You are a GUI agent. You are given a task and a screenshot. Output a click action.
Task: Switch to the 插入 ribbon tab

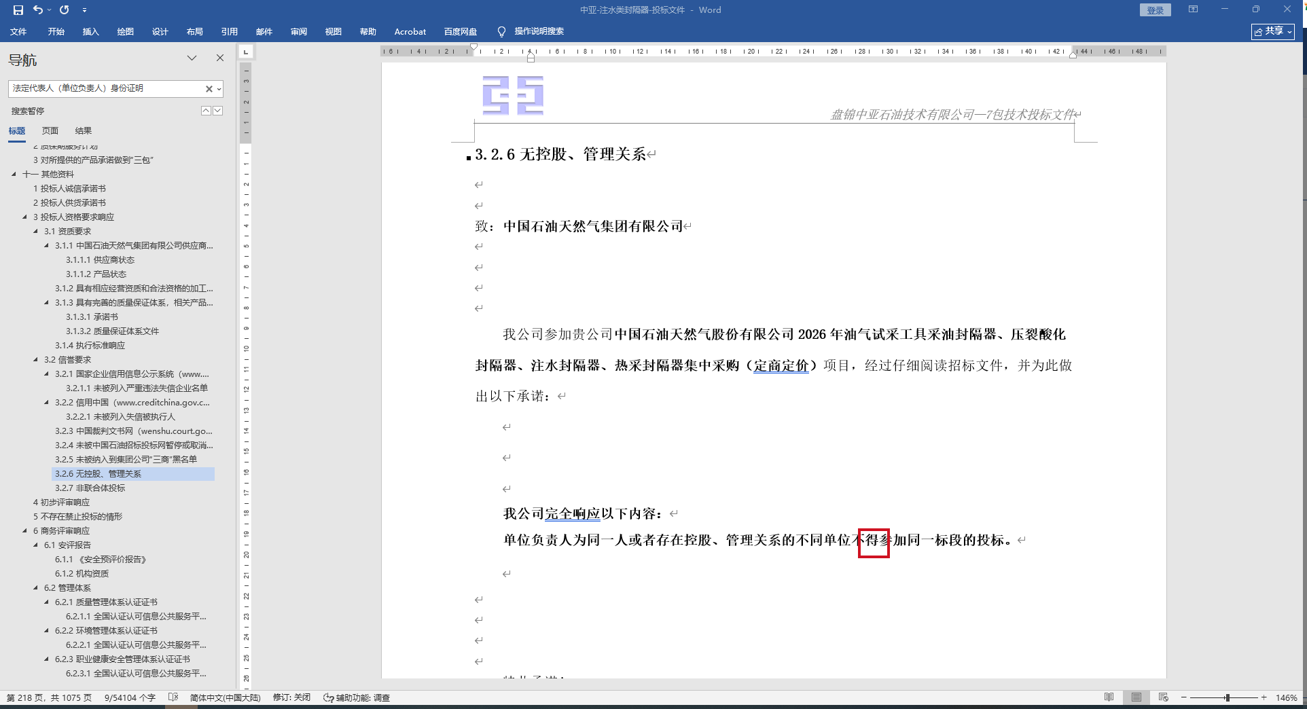click(x=90, y=32)
